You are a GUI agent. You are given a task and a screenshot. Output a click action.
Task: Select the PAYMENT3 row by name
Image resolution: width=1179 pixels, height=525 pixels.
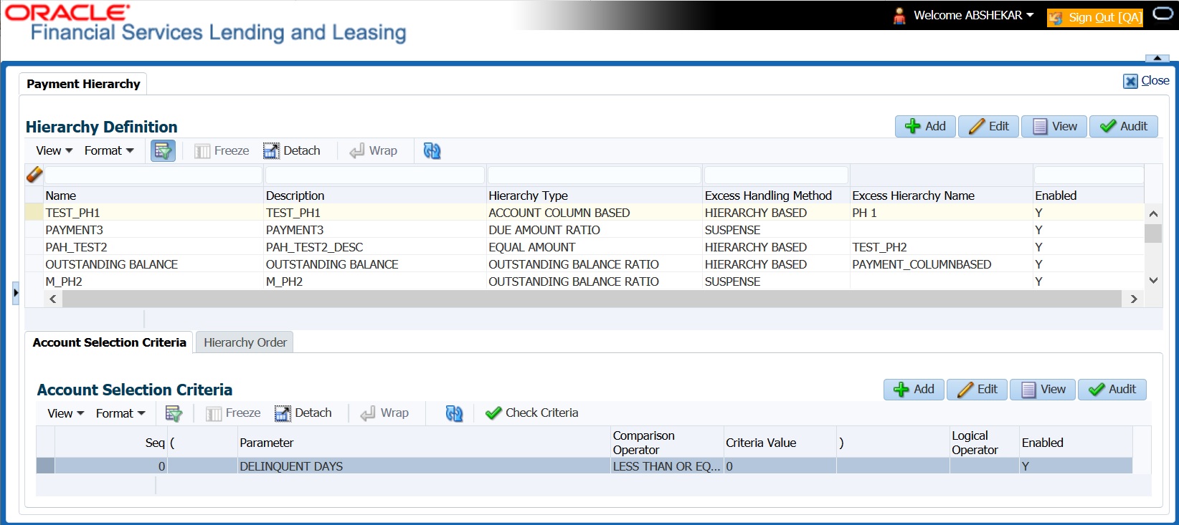click(74, 230)
